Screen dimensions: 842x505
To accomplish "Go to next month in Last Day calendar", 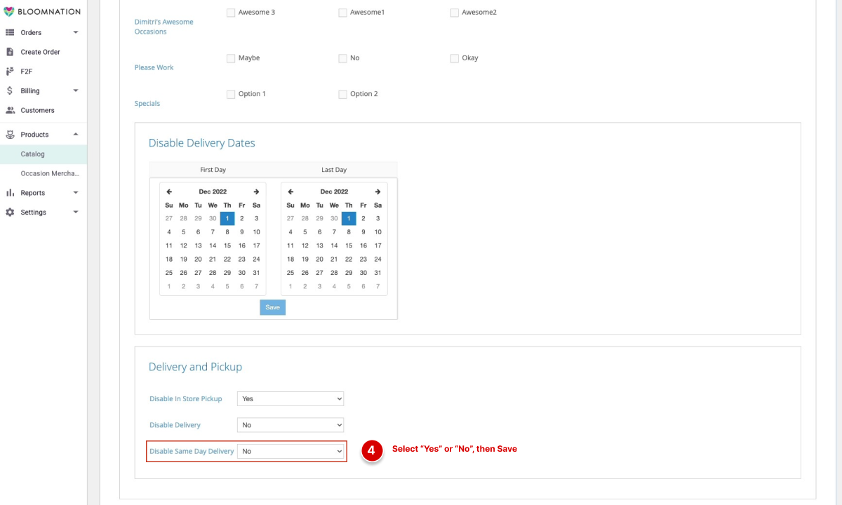I will (377, 191).
